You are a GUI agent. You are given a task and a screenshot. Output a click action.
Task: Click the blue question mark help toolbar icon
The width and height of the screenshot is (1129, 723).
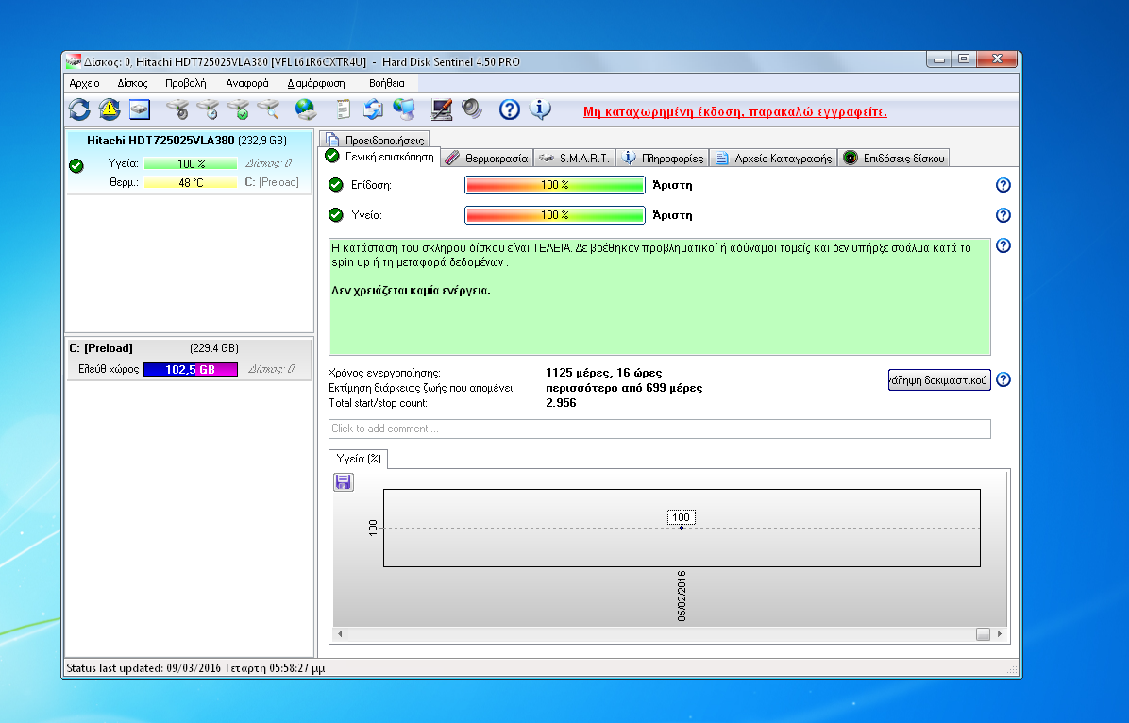(x=510, y=109)
